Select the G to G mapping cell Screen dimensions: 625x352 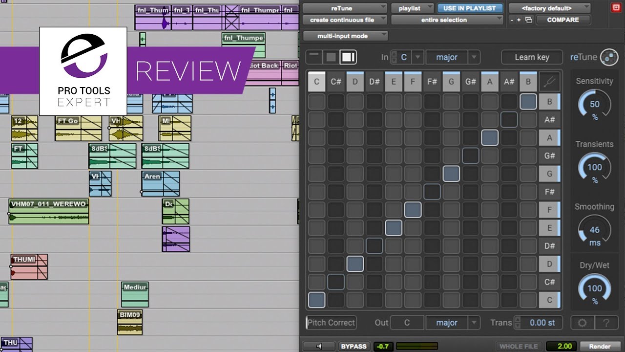451,174
